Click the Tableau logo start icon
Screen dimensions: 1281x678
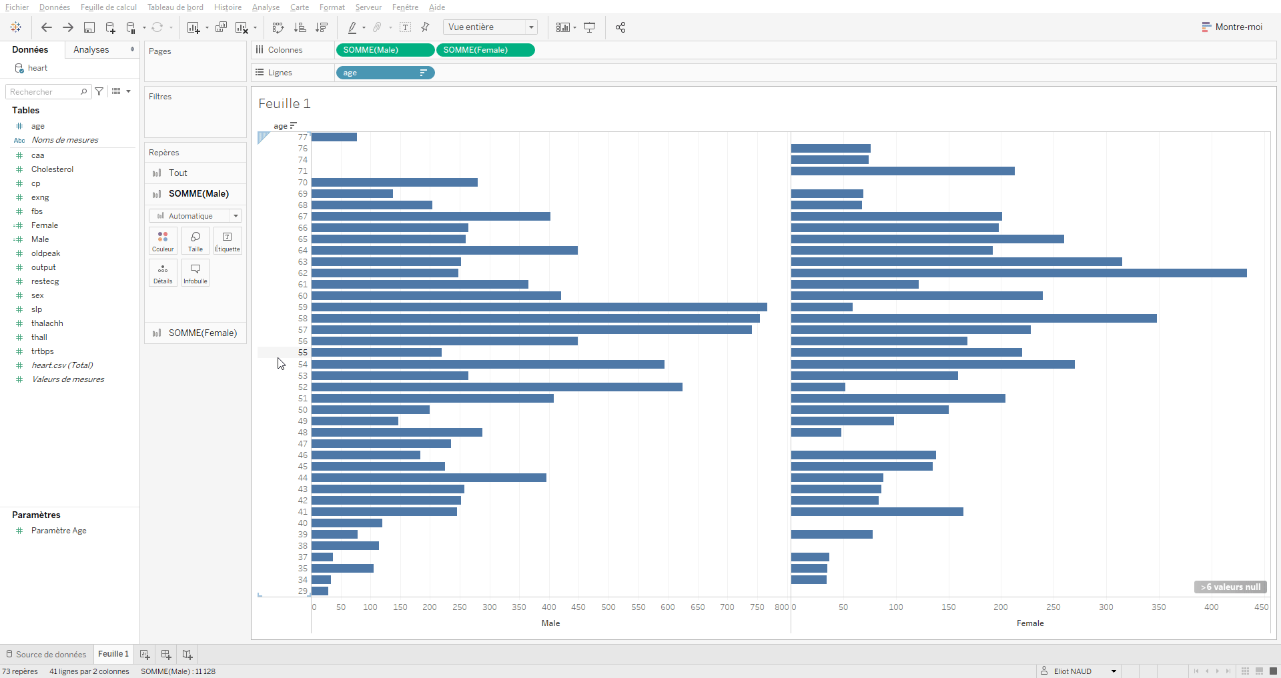pos(16,27)
